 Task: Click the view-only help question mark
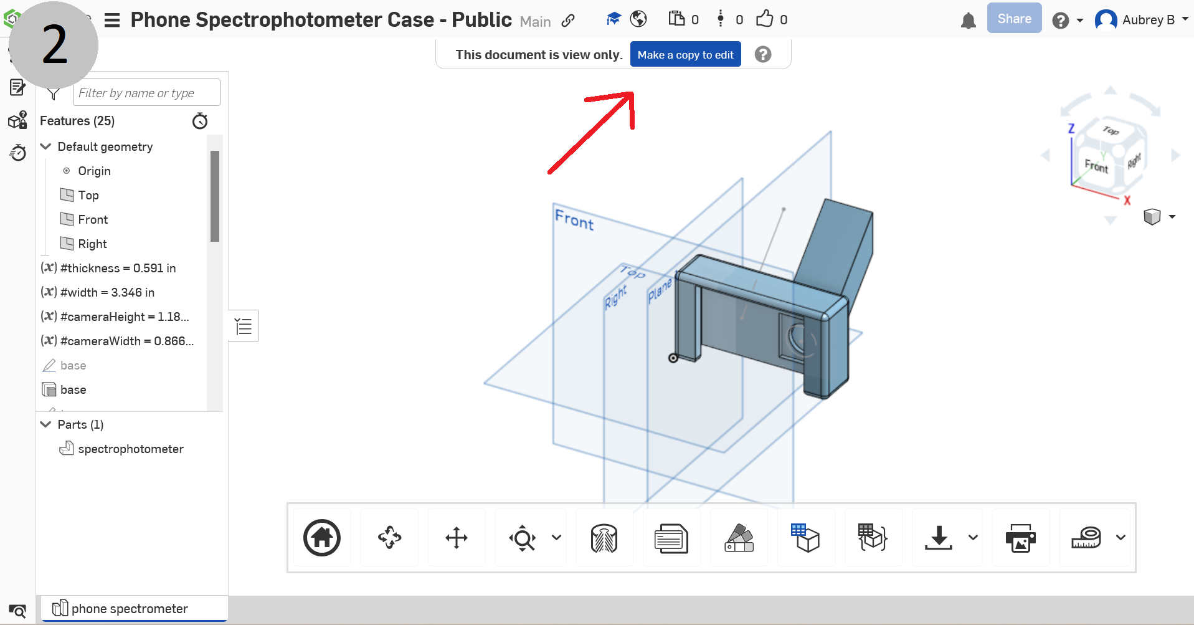(x=763, y=54)
